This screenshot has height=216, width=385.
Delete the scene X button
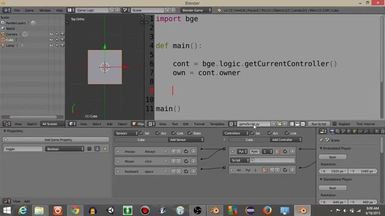(x=173, y=10)
